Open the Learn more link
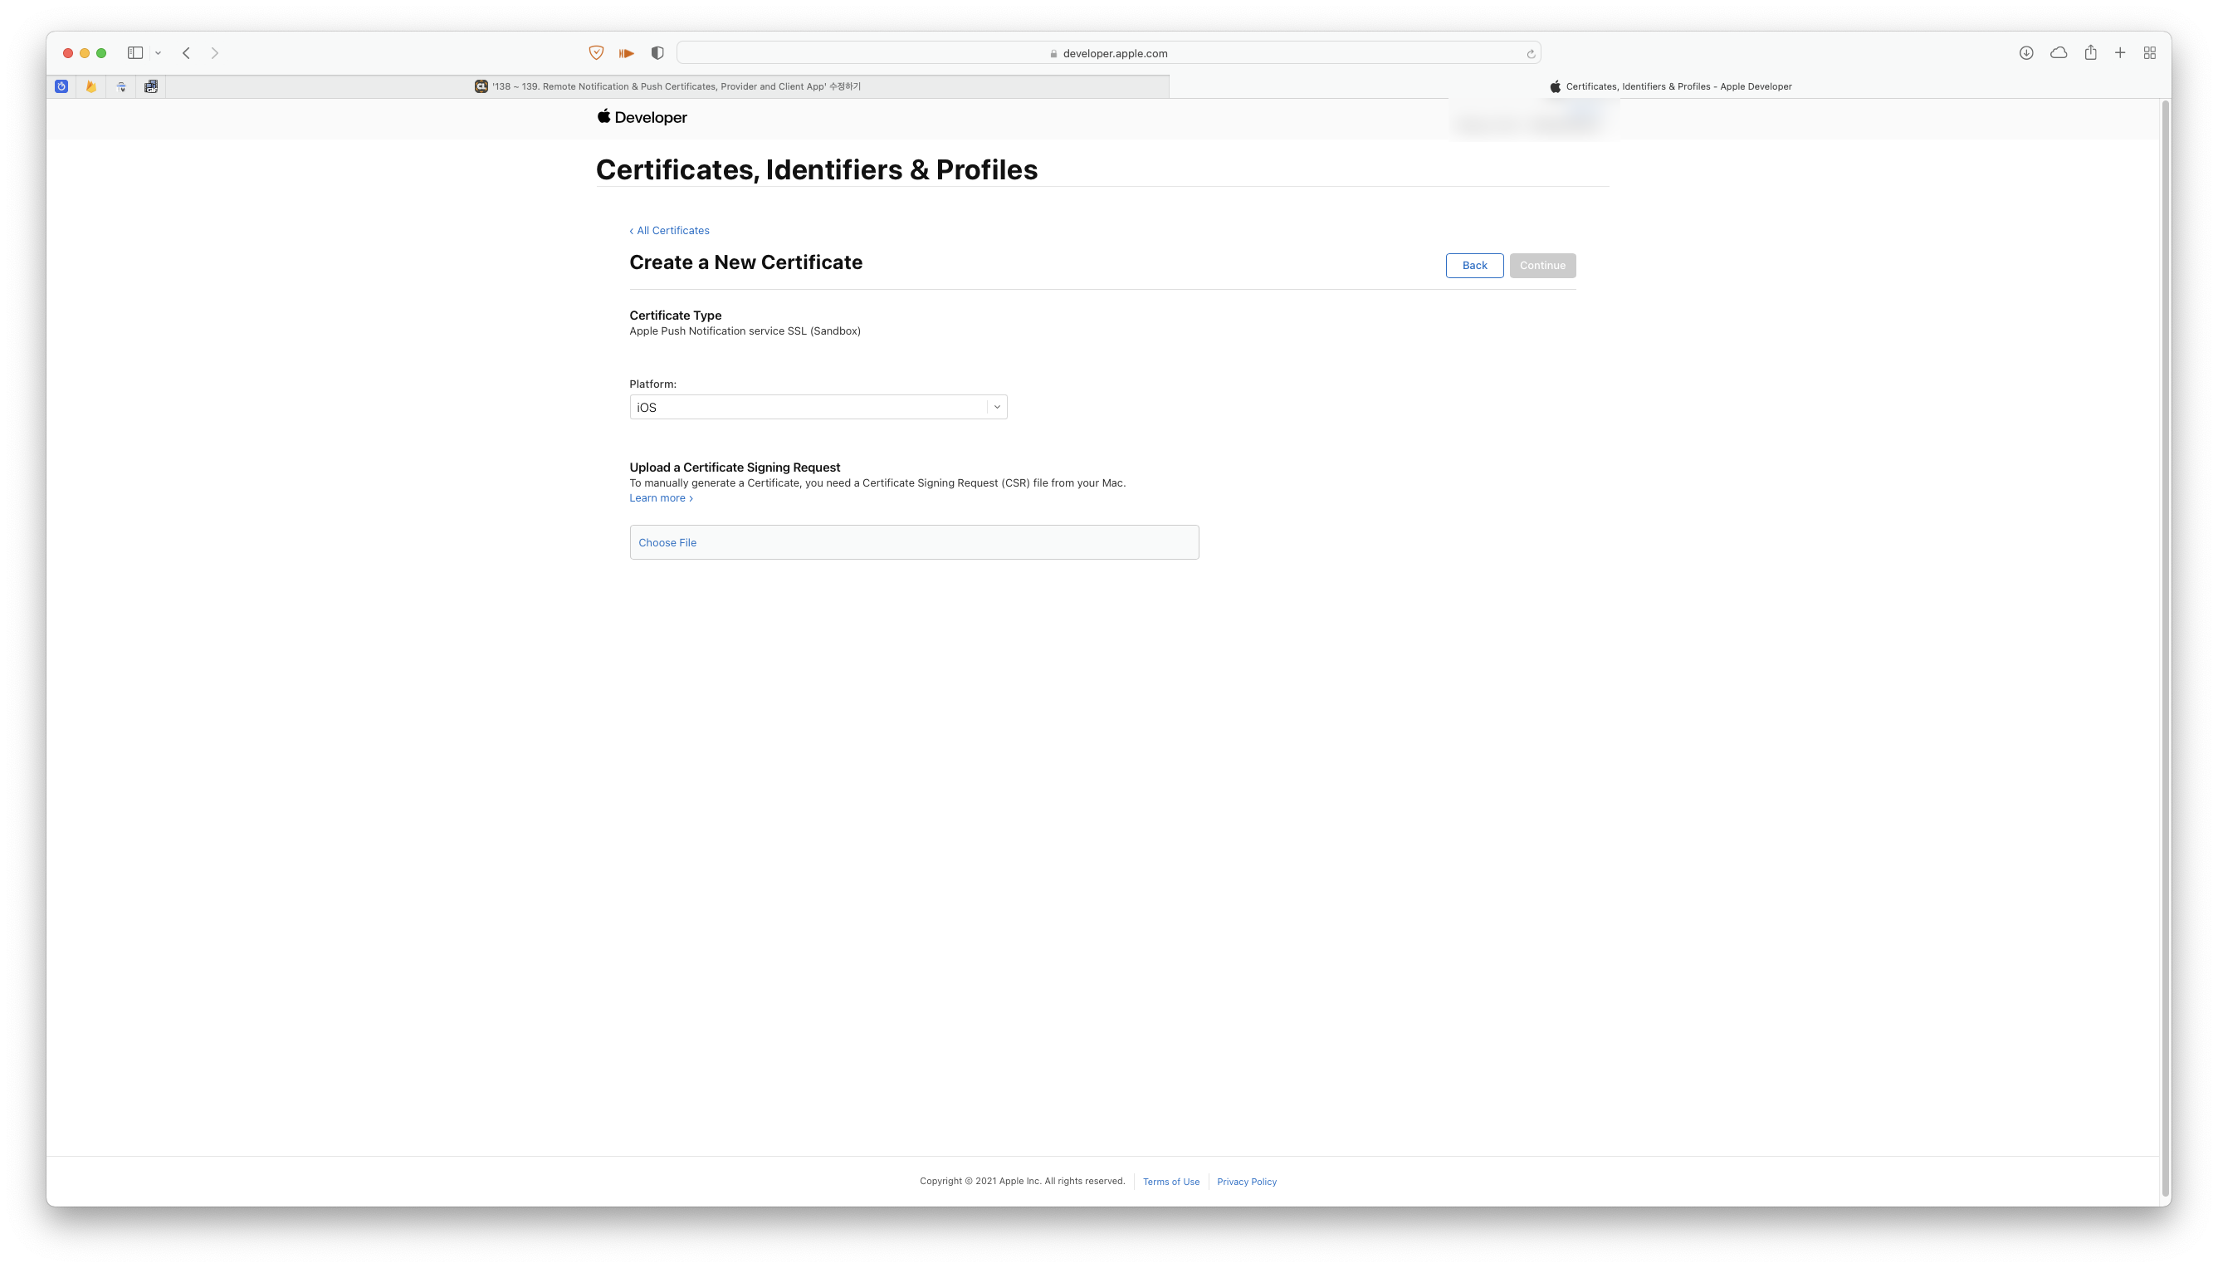 661,498
